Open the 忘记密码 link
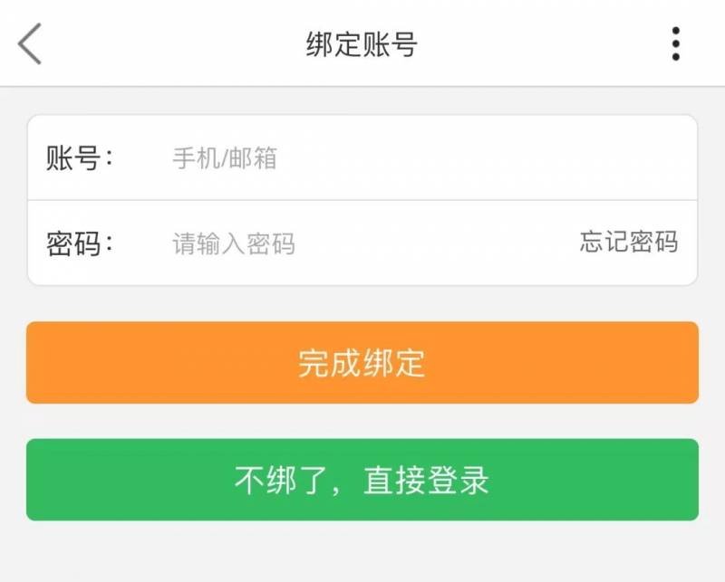Screen dimensions: 725x582 (628, 242)
